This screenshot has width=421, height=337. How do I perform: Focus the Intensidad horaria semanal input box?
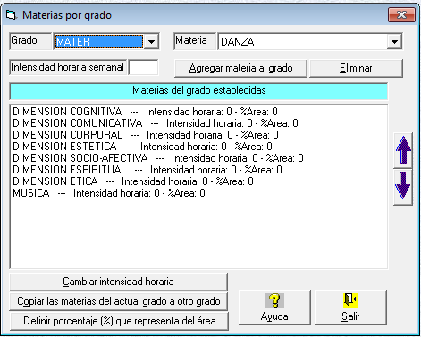pyautogui.click(x=143, y=67)
